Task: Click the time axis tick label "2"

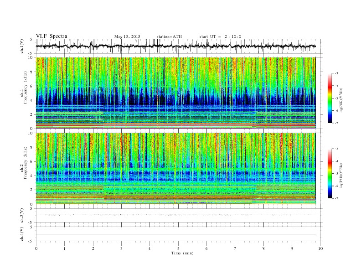Action: coord(93,248)
